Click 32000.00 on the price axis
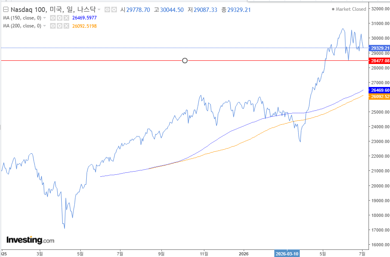Image resolution: width=390 pixels, height=257 pixels. 380,9
